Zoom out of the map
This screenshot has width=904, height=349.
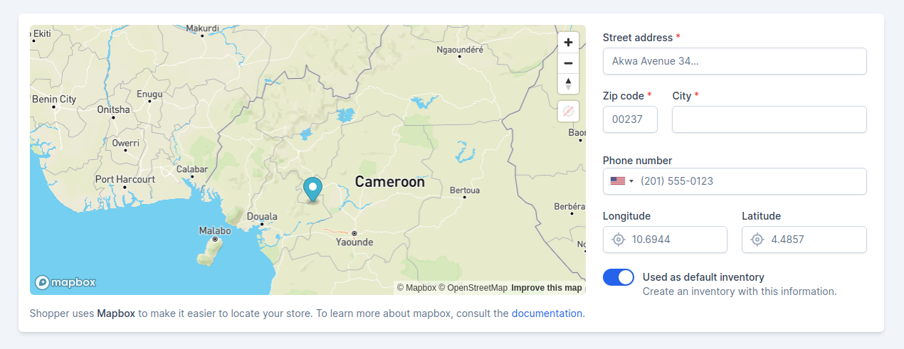[x=568, y=63]
